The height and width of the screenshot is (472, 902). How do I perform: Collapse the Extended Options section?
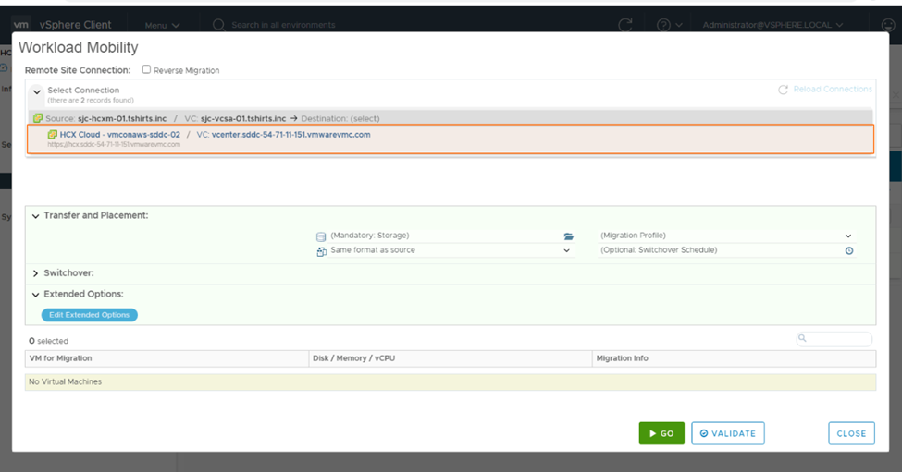(35, 294)
